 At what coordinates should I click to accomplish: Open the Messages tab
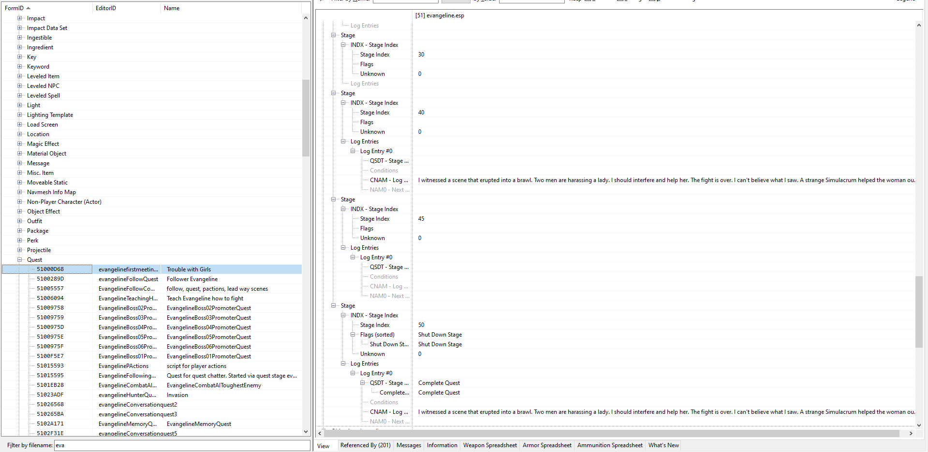point(409,445)
